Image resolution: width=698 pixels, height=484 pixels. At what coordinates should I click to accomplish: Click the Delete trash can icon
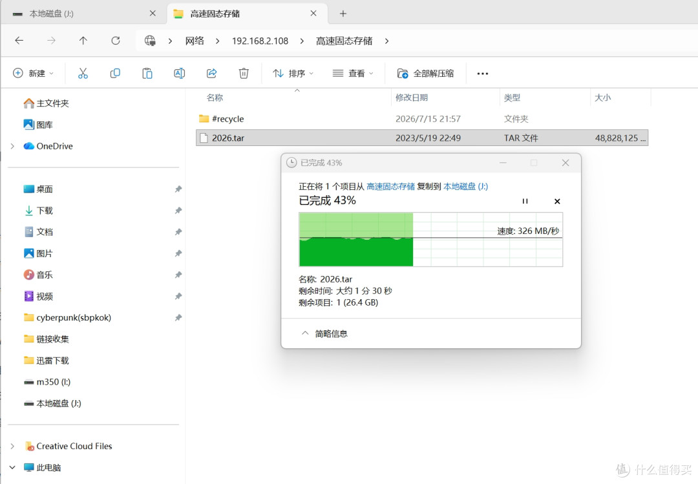pyautogui.click(x=244, y=74)
